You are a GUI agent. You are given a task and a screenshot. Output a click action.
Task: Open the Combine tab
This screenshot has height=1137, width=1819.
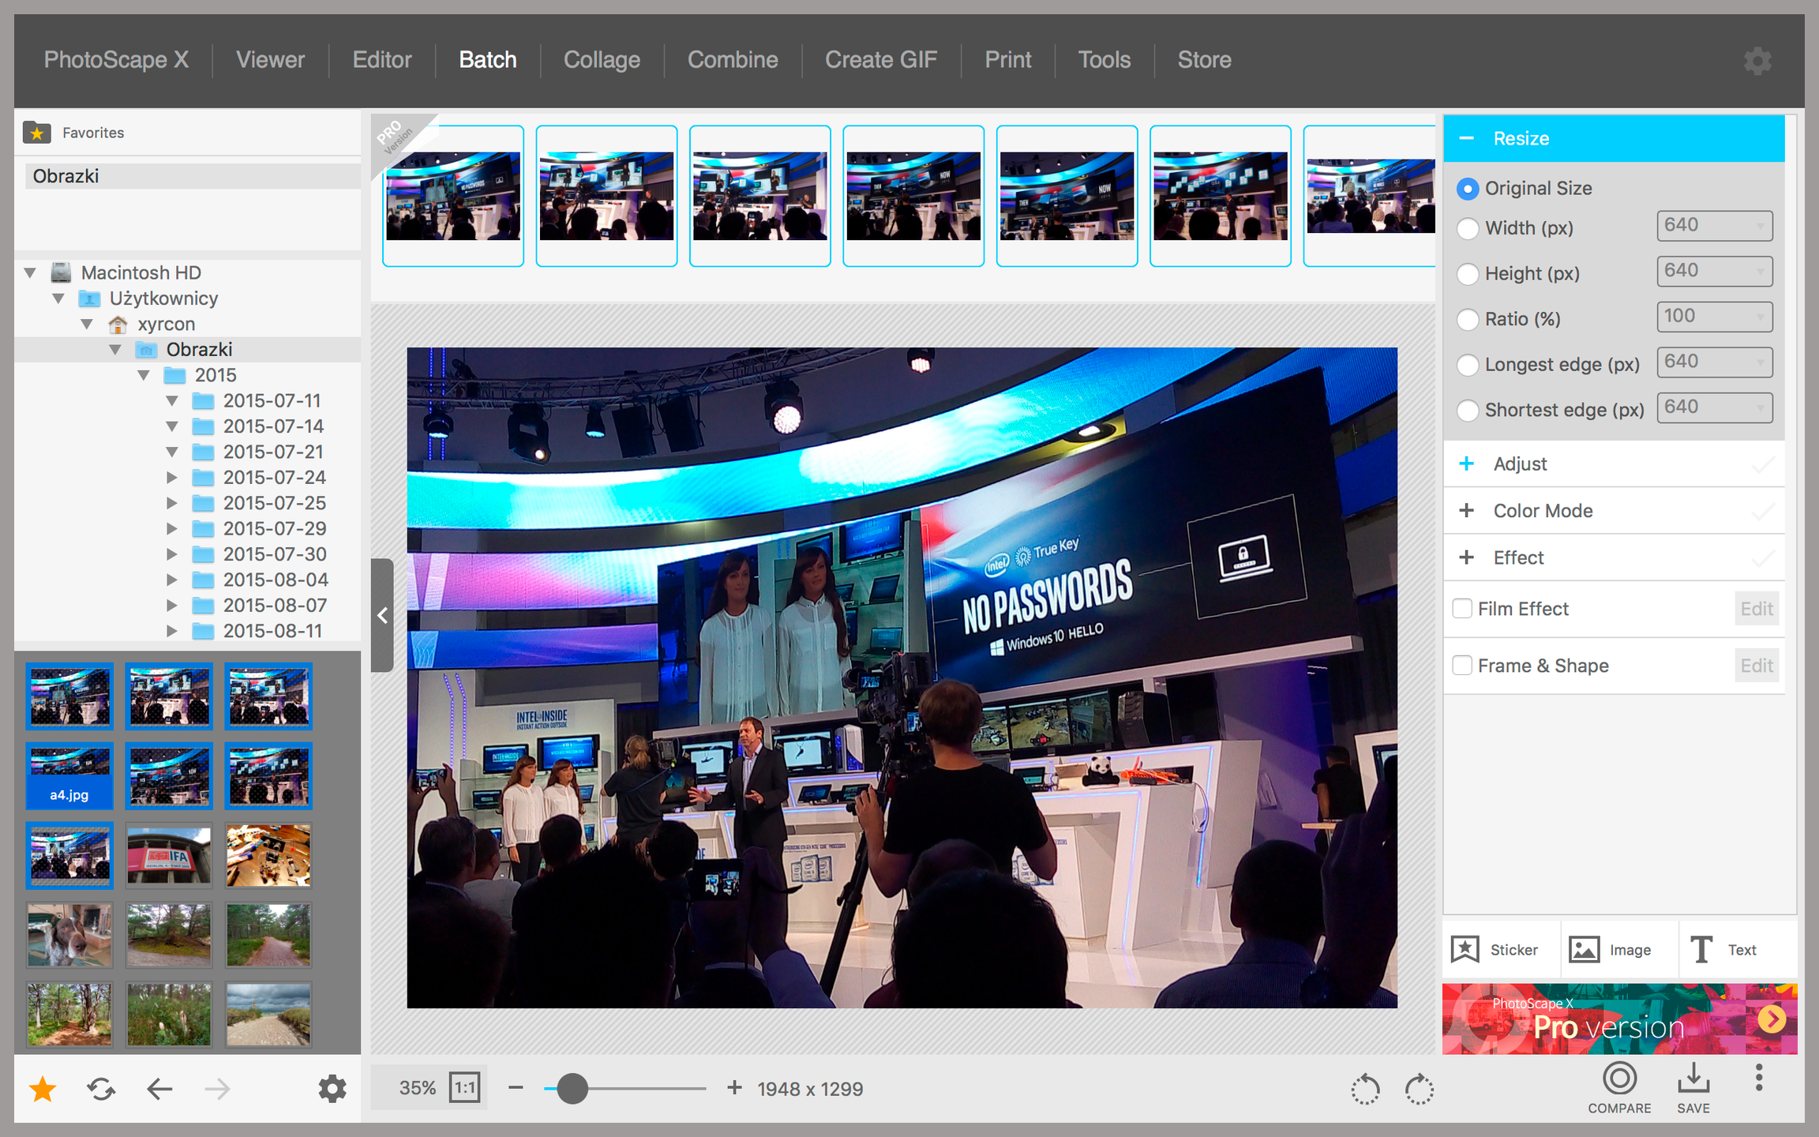[733, 60]
